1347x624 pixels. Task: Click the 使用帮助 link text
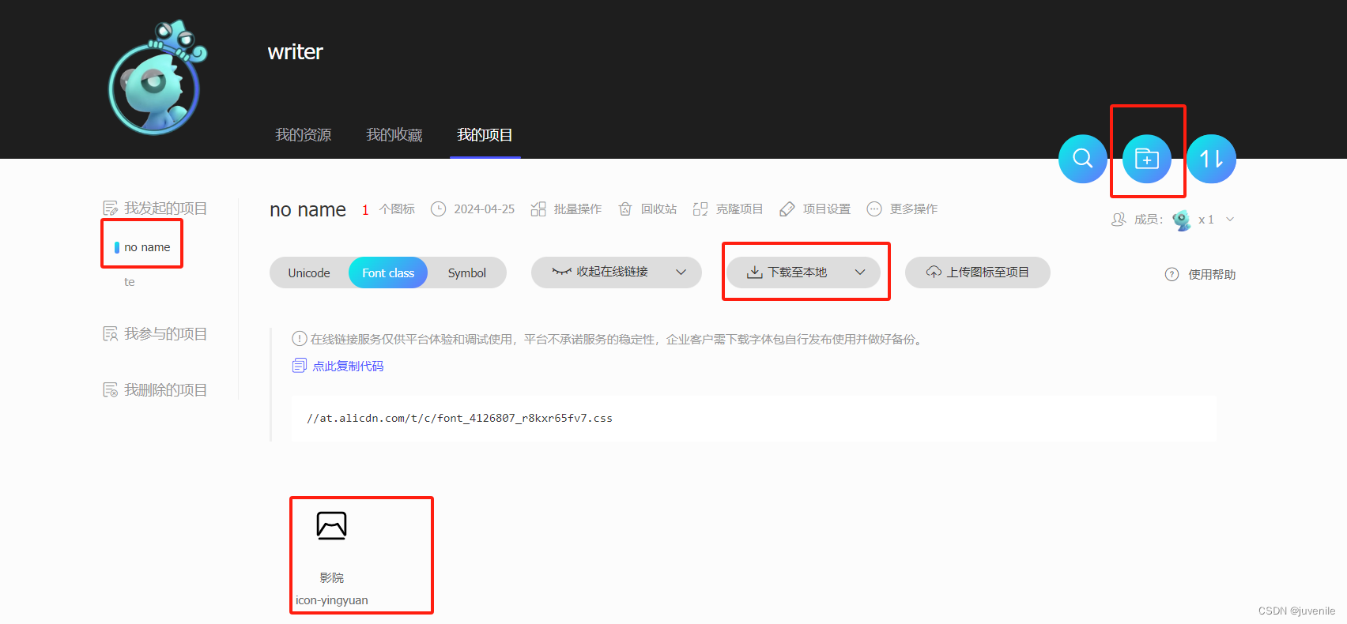click(x=1212, y=274)
